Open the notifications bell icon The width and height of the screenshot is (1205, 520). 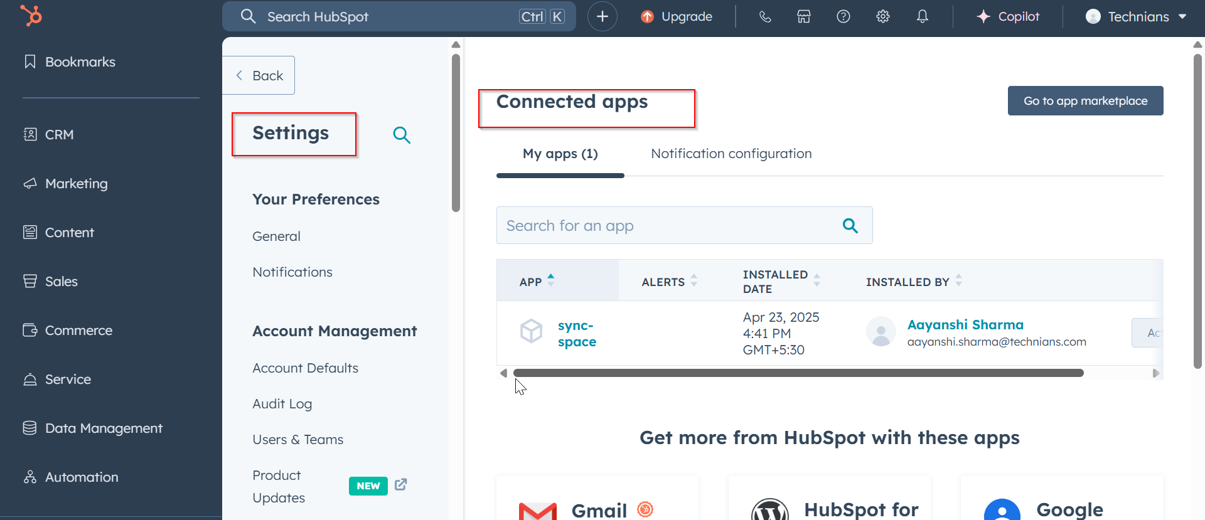click(922, 16)
